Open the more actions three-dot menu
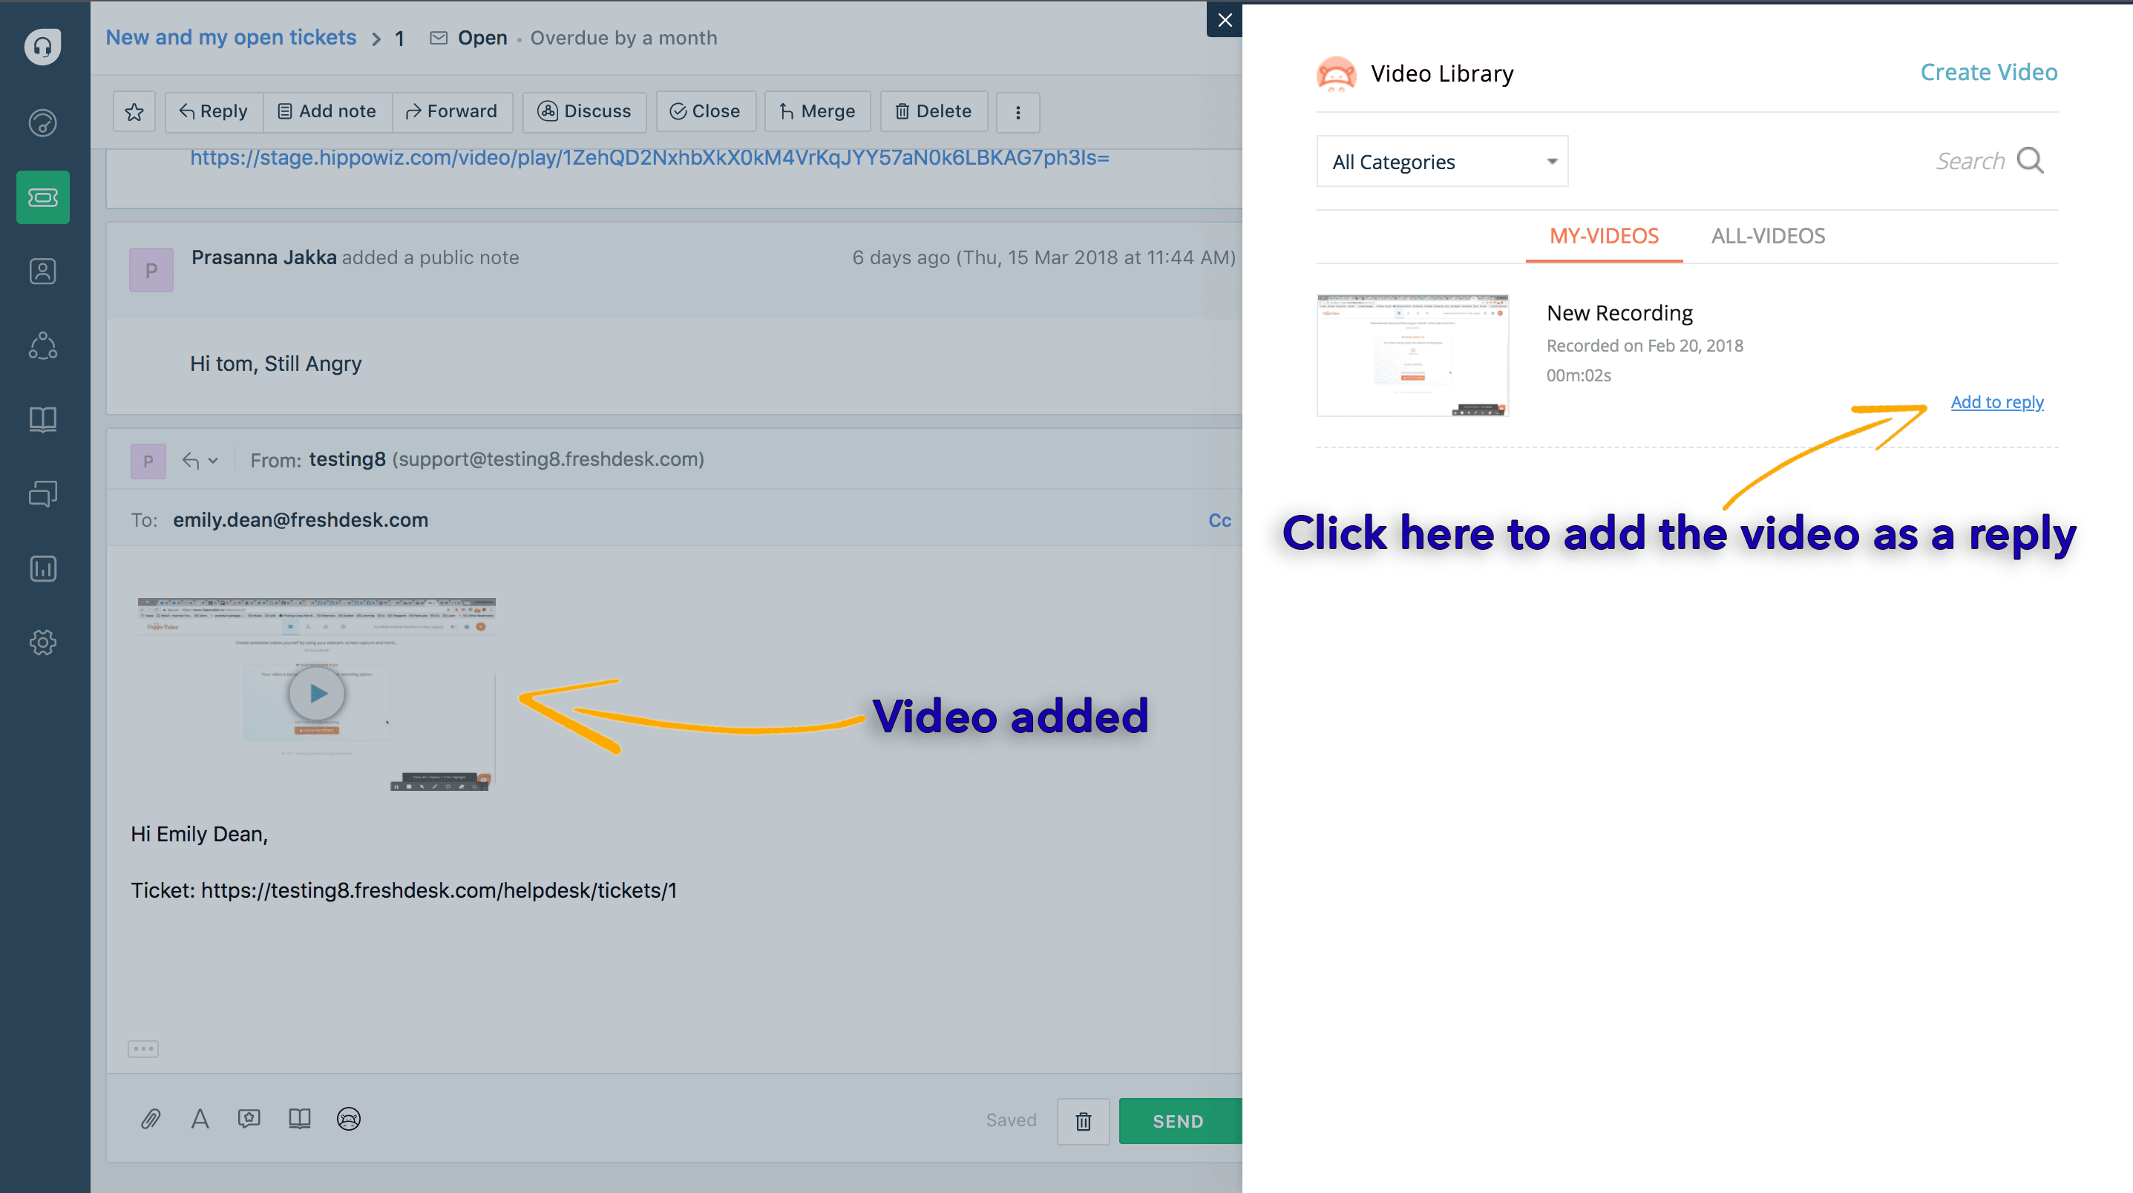This screenshot has width=2133, height=1193. 1018,112
